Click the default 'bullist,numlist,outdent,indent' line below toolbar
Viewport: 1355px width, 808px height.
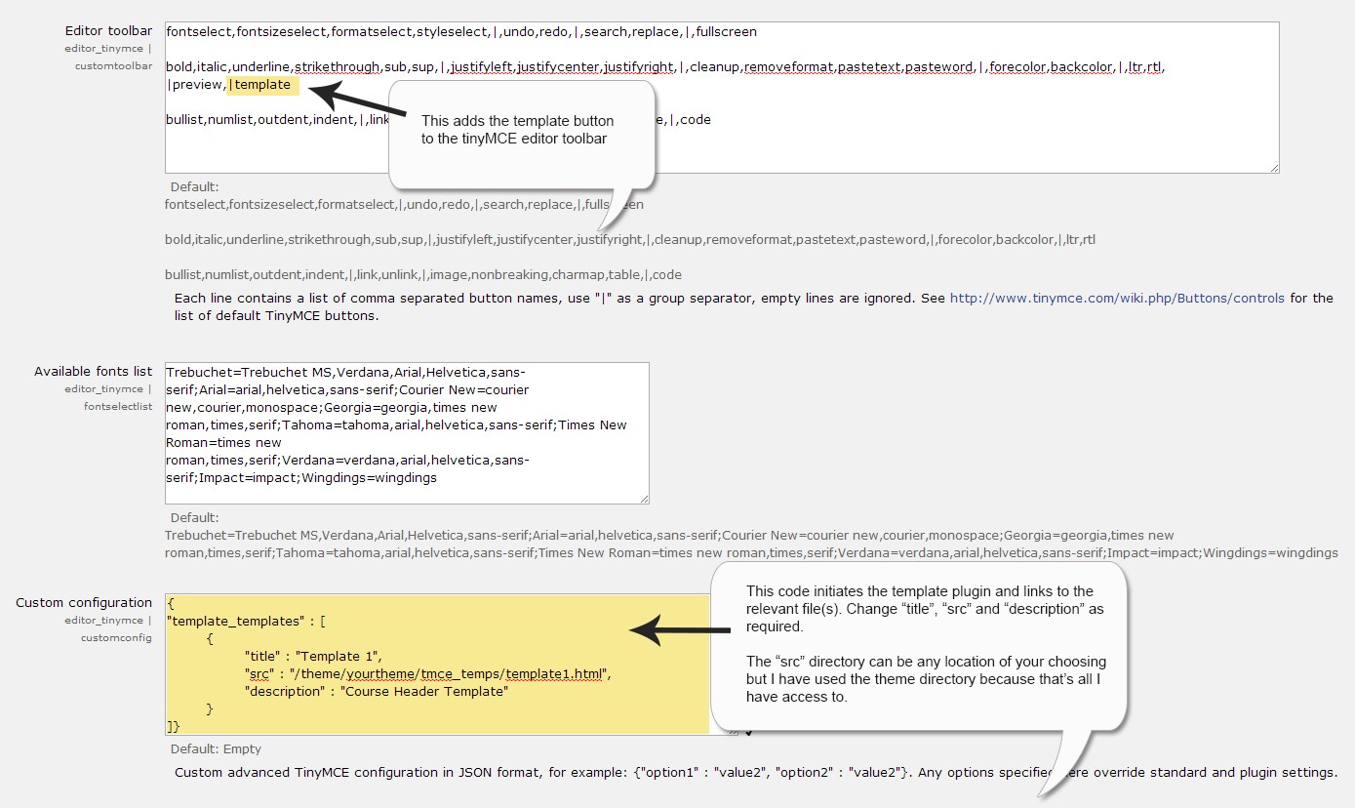point(422,275)
